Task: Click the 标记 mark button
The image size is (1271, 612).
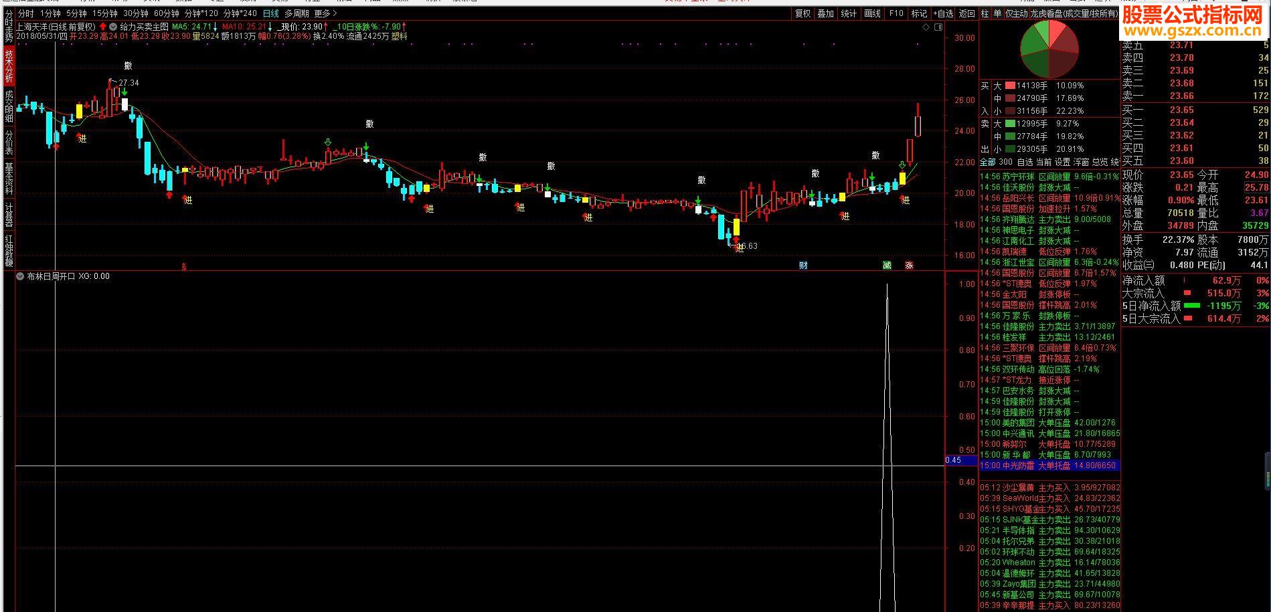Action: (919, 13)
